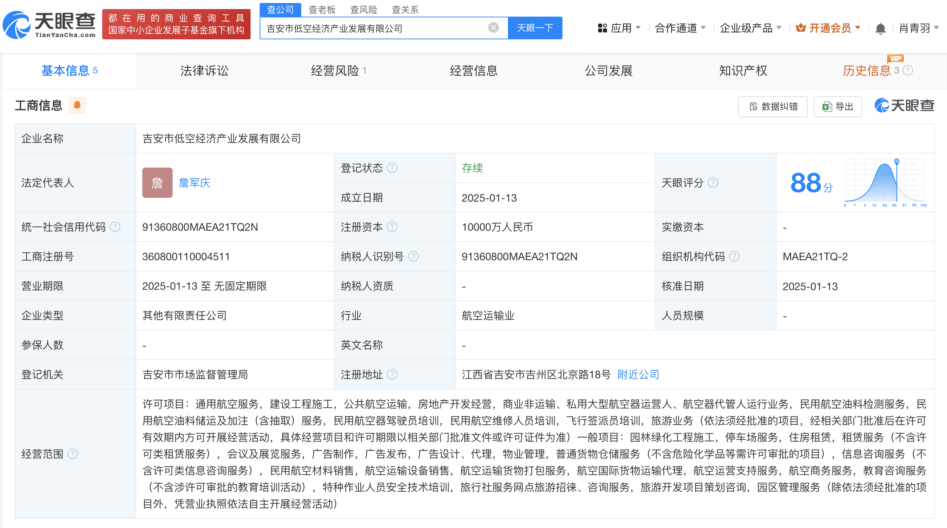Click help icon next to 统一社会信用代码
Image resolution: width=947 pixels, height=528 pixels.
[x=115, y=227]
